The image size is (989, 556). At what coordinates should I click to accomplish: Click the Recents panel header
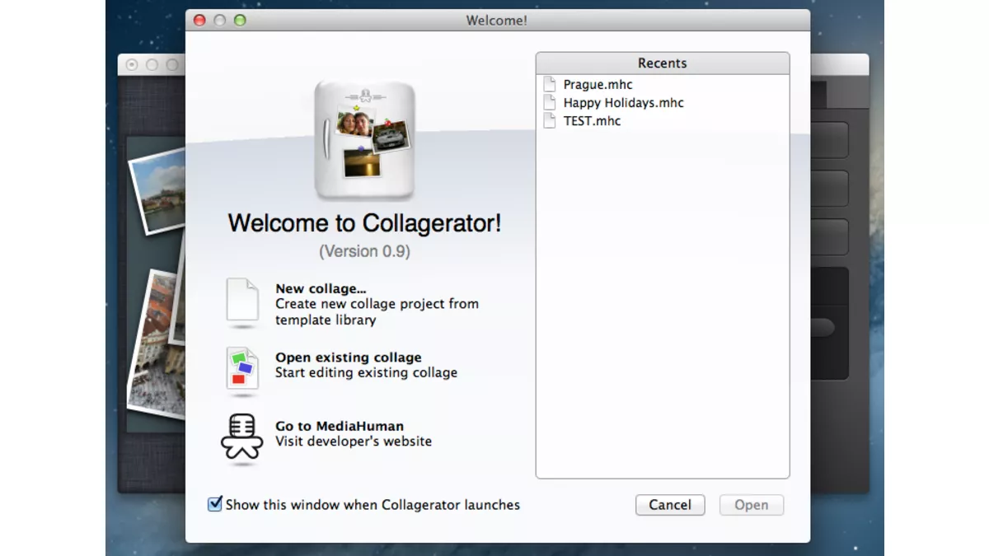(663, 63)
